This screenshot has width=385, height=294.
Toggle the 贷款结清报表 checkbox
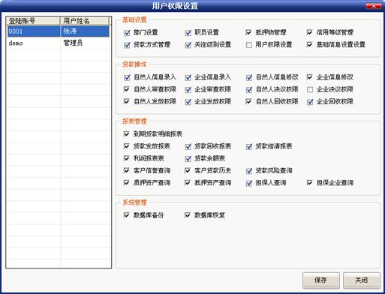[249, 146]
